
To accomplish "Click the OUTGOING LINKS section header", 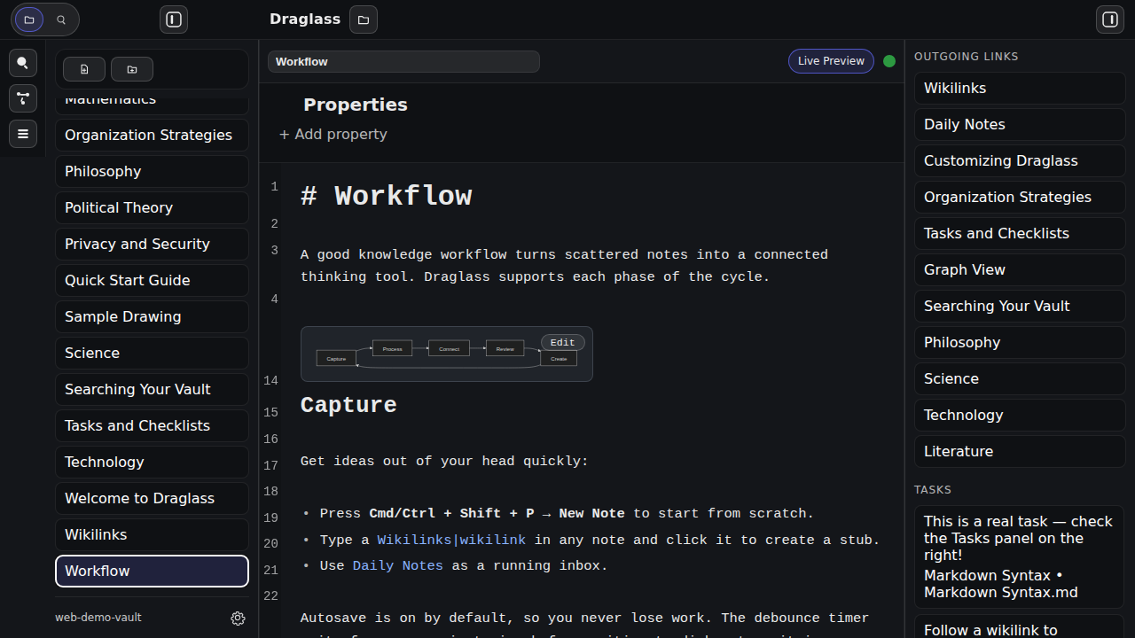I will tap(967, 57).
